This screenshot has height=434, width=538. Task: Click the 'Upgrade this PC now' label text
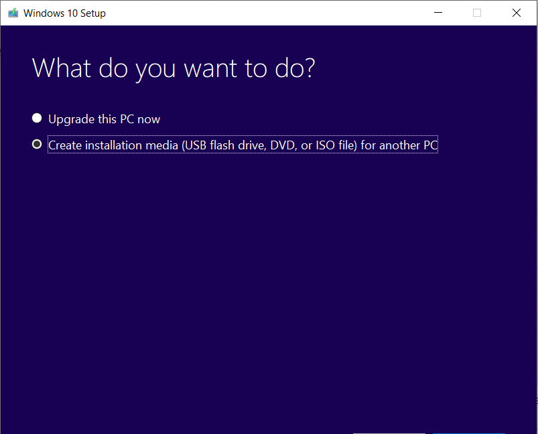[x=104, y=119]
